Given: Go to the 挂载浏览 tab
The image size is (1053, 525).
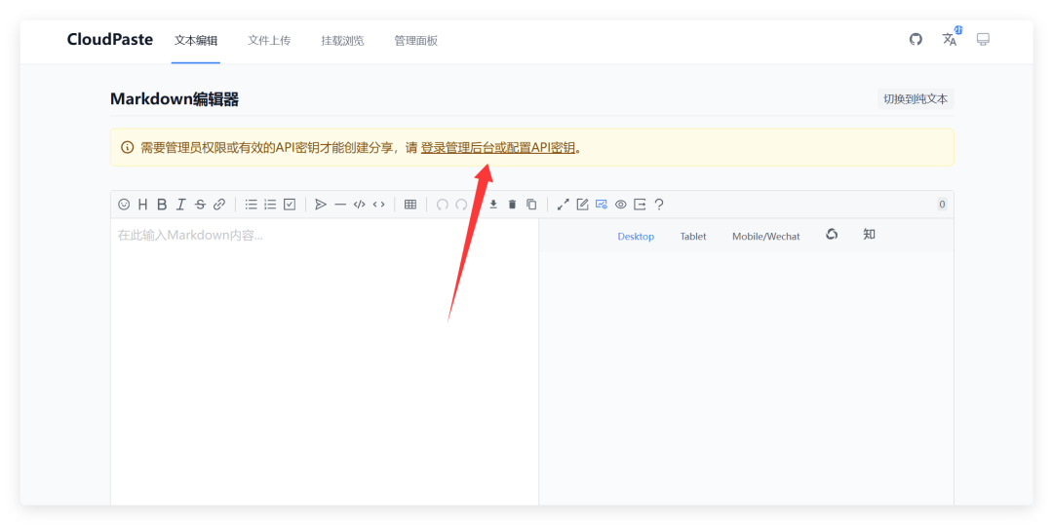Looking at the screenshot, I should point(342,40).
